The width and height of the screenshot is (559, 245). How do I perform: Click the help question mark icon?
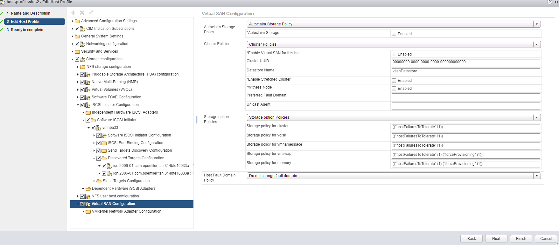click(x=549, y=2)
